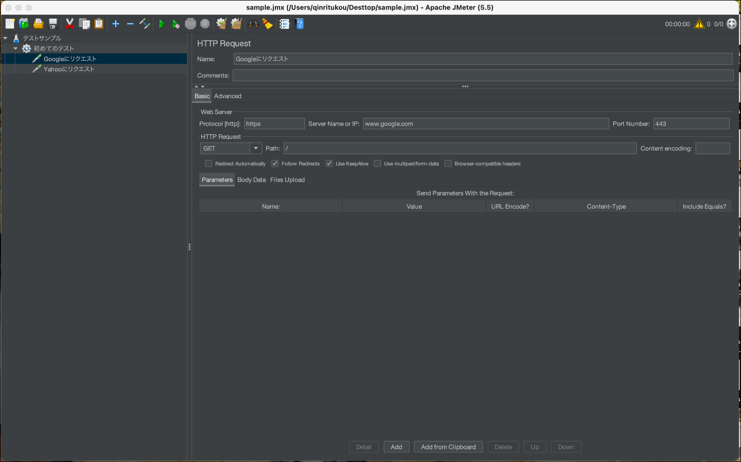Start the test with green play icon
Screen dimensions: 741x462
tap(162, 24)
